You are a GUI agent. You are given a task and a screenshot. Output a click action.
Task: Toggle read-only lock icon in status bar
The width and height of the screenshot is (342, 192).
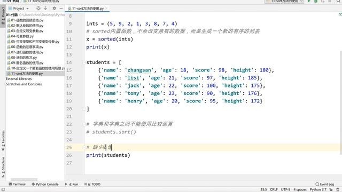(x=331, y=190)
